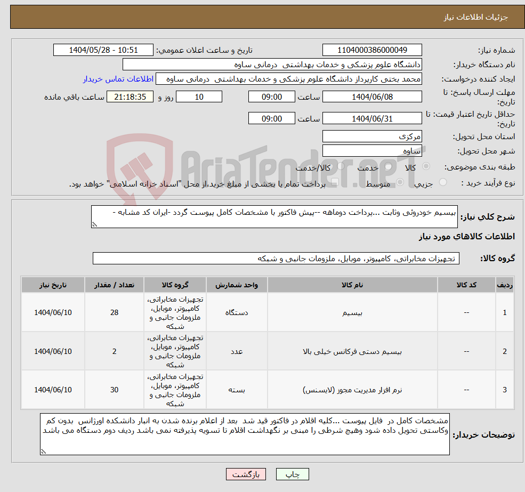Click the resize handle of buyer notes box
The image size is (525, 492).
point(43,451)
